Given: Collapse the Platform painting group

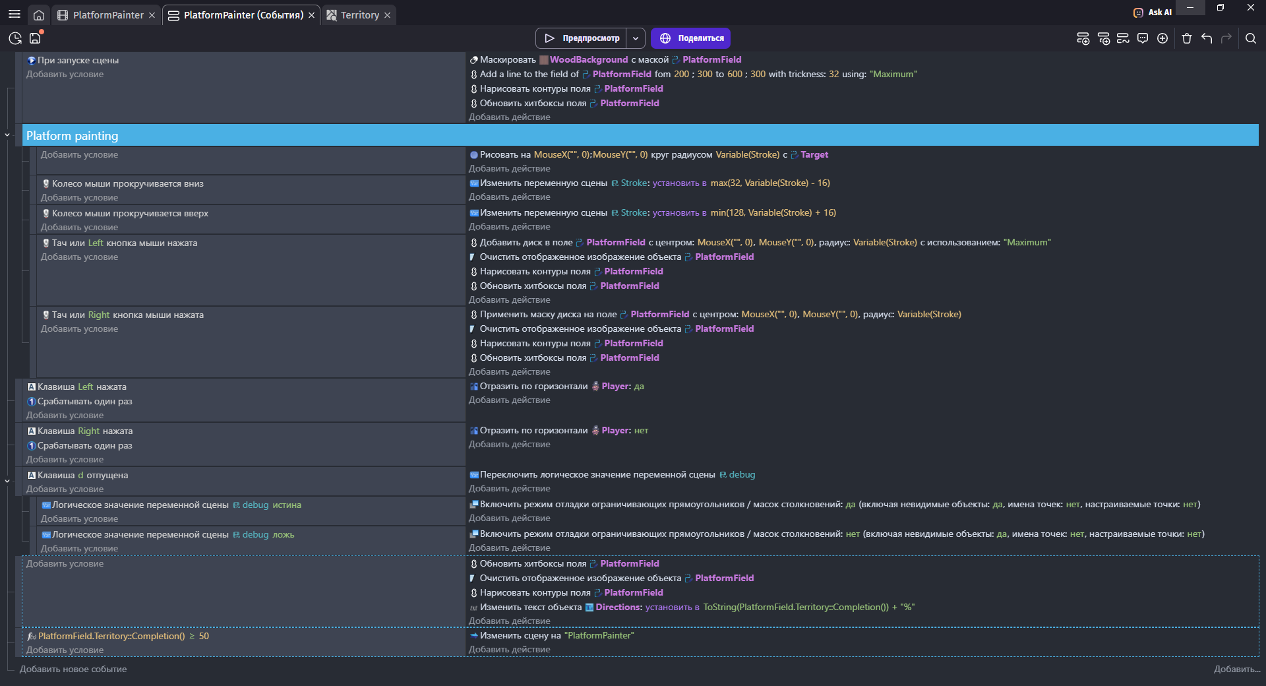Looking at the screenshot, I should (x=7, y=135).
